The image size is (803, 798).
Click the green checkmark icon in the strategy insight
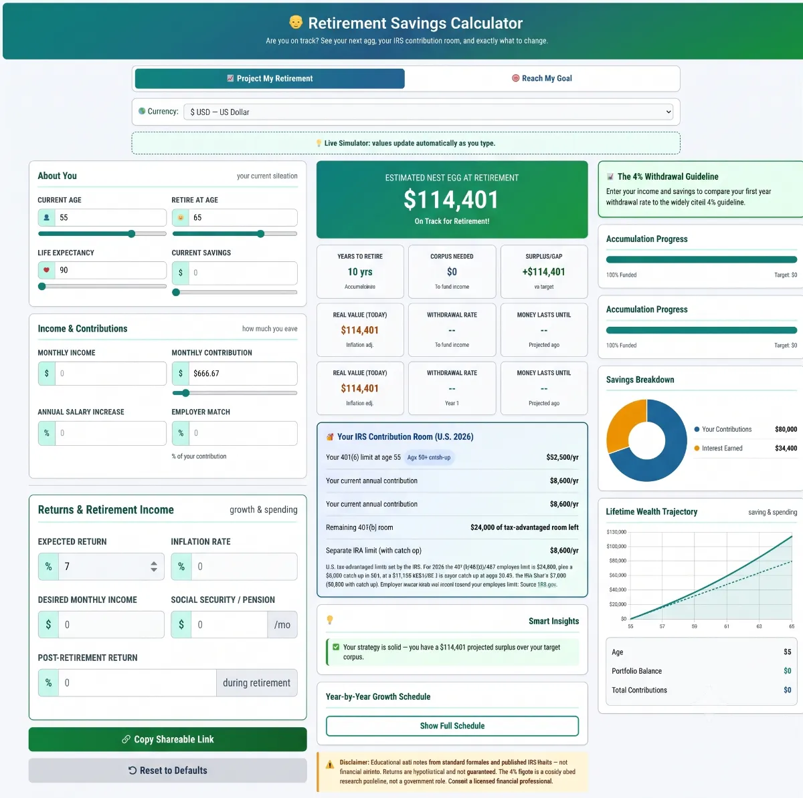[336, 647]
